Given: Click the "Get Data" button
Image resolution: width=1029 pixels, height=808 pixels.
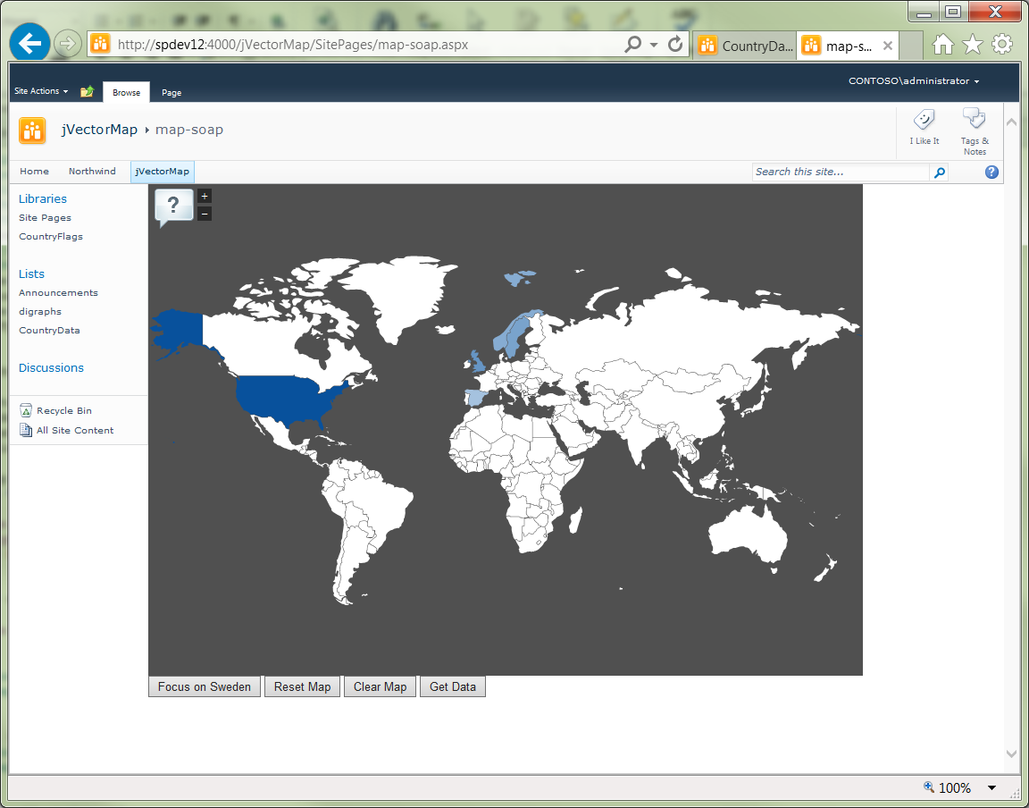Looking at the screenshot, I should coord(452,686).
